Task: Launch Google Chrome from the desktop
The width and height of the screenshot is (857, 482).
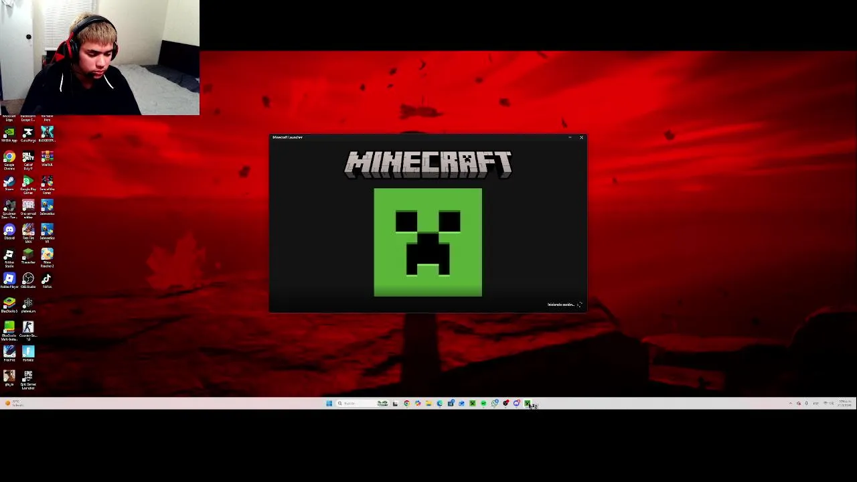Action: 9,160
